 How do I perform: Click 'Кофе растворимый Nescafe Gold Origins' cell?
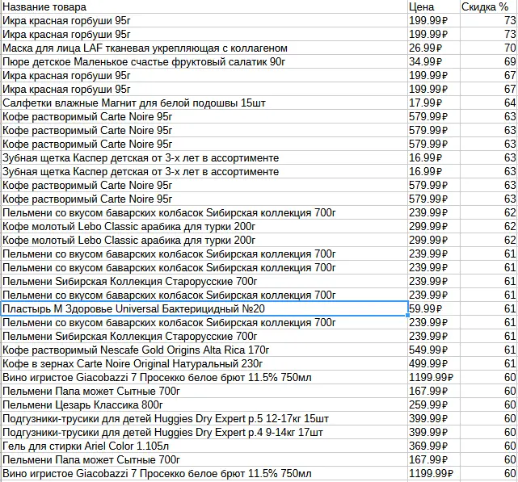click(204, 350)
